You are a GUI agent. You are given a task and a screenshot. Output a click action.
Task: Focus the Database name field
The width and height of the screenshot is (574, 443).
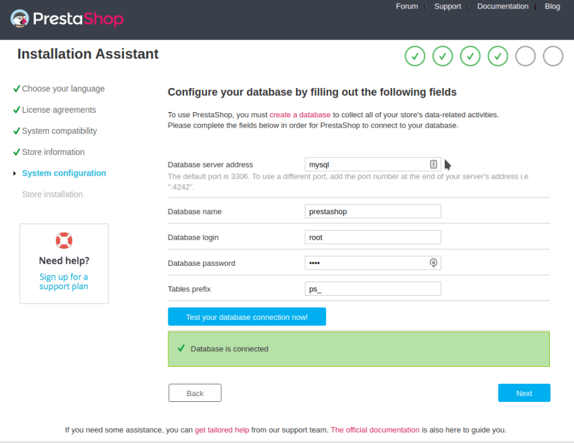372,211
